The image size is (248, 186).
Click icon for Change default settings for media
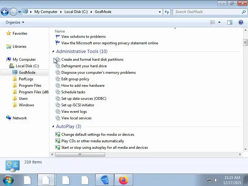point(58,135)
